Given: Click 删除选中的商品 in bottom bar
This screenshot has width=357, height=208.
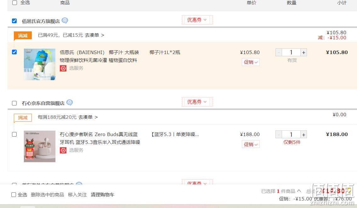Looking at the screenshot, I should point(47,195).
